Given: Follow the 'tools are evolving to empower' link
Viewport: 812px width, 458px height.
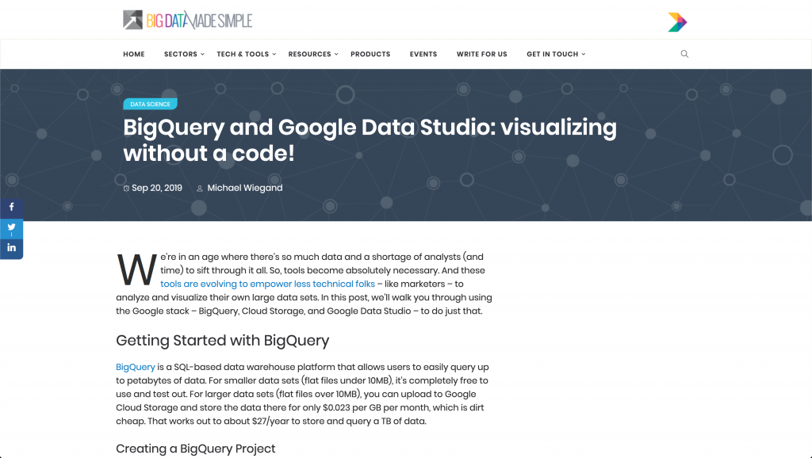Looking at the screenshot, I should [x=268, y=284].
